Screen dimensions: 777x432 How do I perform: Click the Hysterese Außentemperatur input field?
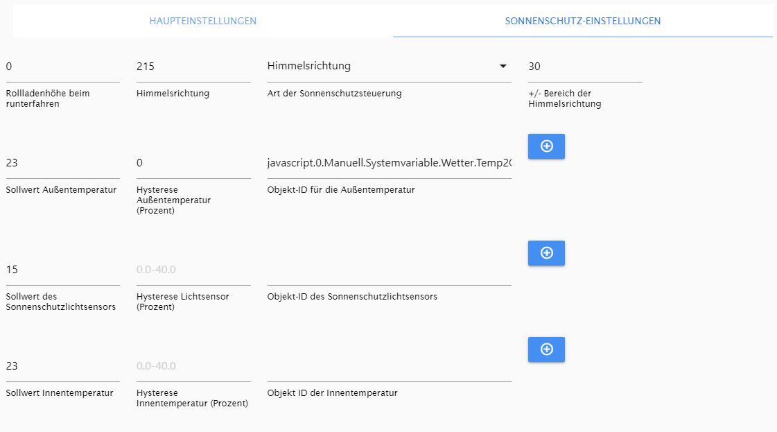194,163
